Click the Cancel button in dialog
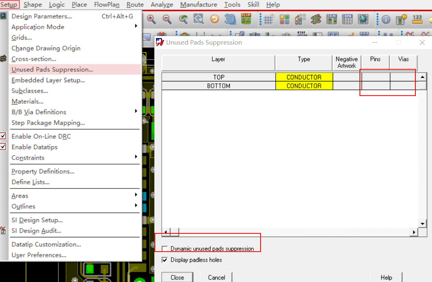 216,277
